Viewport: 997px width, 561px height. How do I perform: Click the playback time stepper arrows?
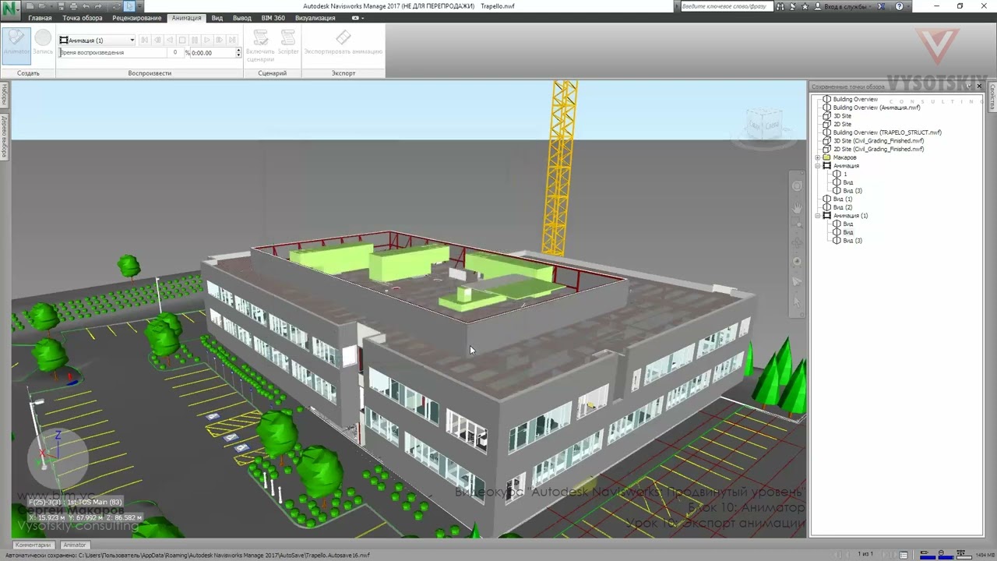coord(238,52)
